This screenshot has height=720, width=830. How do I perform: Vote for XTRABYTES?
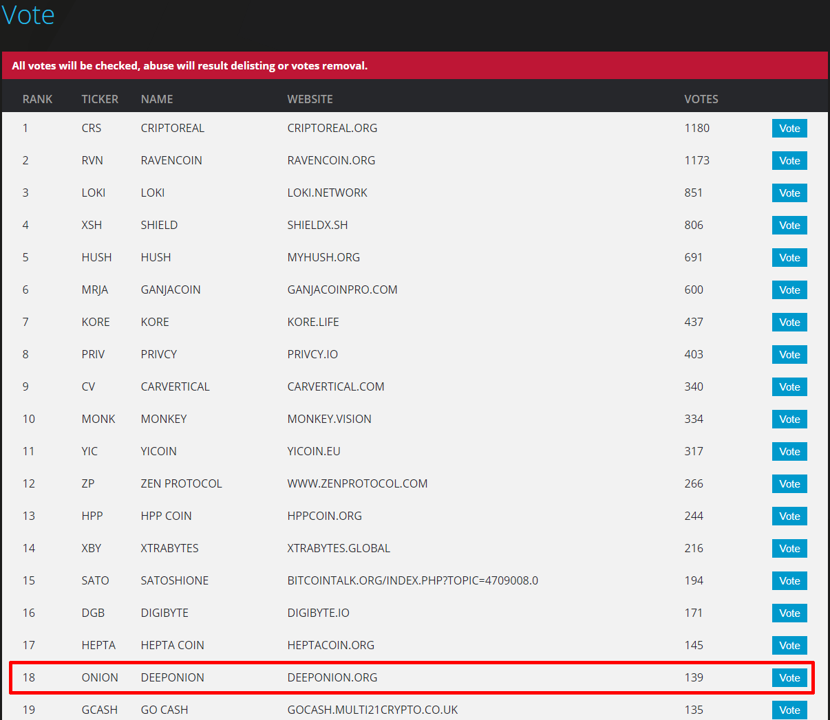point(789,549)
